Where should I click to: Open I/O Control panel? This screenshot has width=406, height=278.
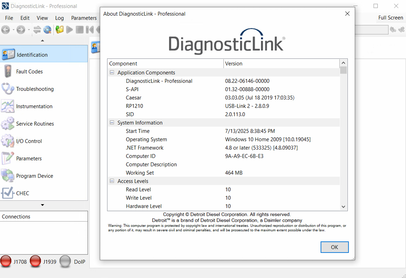[x=29, y=141]
